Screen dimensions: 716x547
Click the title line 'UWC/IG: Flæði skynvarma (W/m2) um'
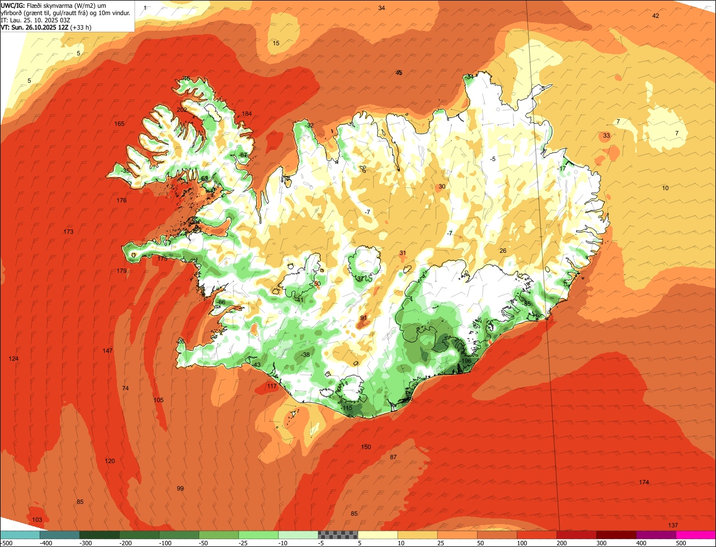coord(54,5)
